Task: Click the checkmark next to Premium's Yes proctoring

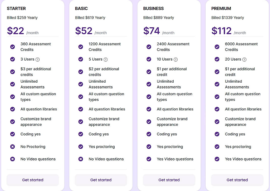Action: tap(217, 147)
